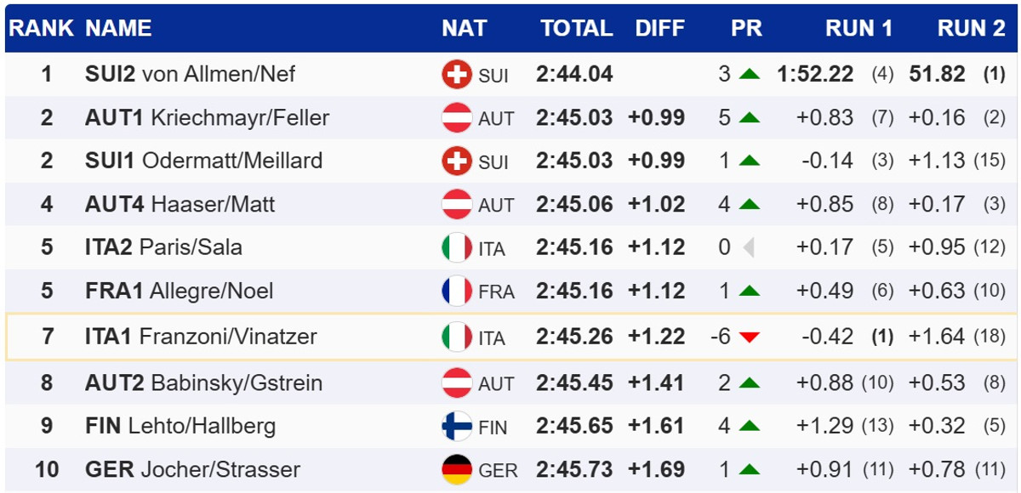
Task: Click the red down arrow for Franzoni/Vinatzer
Action: (749, 337)
